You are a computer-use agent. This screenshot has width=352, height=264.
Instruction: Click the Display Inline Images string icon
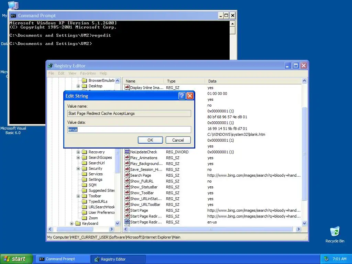click(x=127, y=88)
